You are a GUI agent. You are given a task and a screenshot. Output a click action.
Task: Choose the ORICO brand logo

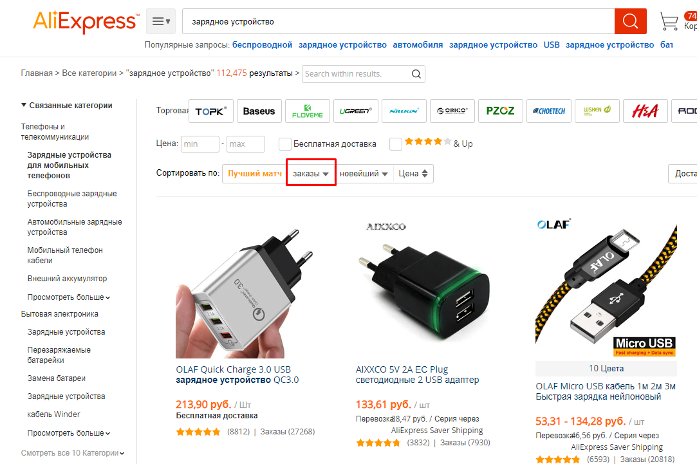452,111
